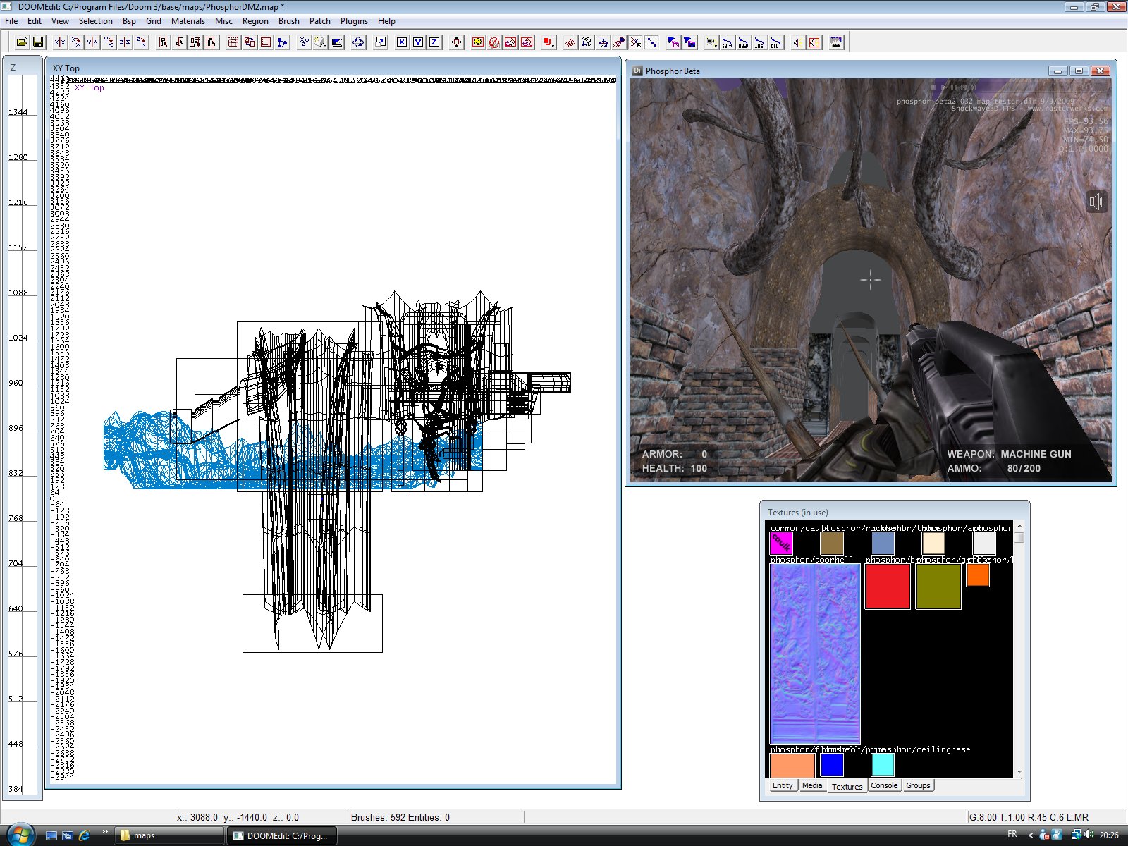Viewport: 1128px width, 846px height.
Task: Open the Windows Start button
Action: click(x=20, y=835)
